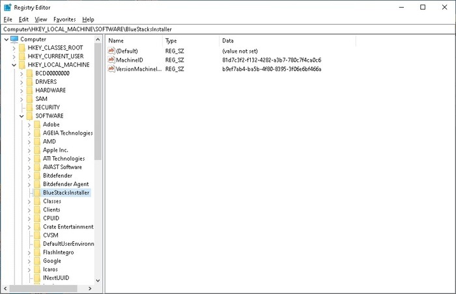Viewport: 456px width, 294px height.
Task: Expand the HARDWARE key
Action: (x=21, y=90)
